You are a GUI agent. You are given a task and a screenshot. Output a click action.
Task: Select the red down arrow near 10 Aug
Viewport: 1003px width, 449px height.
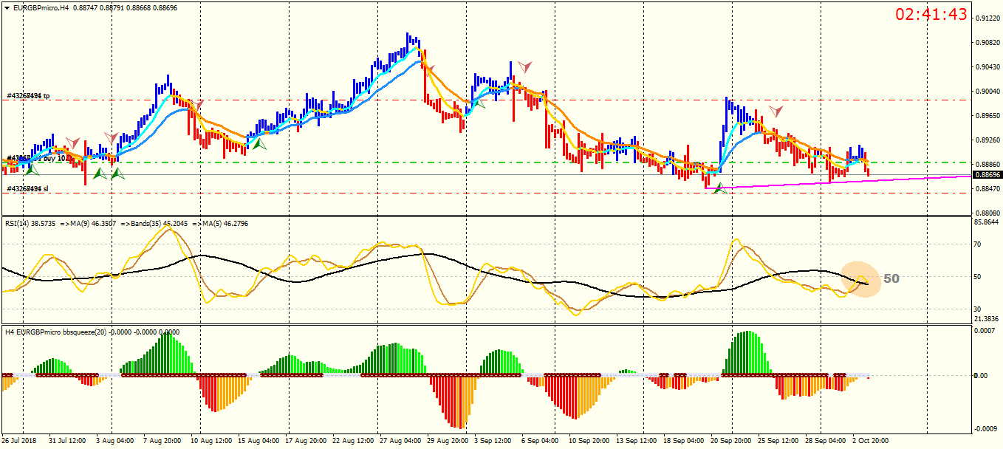(x=197, y=104)
